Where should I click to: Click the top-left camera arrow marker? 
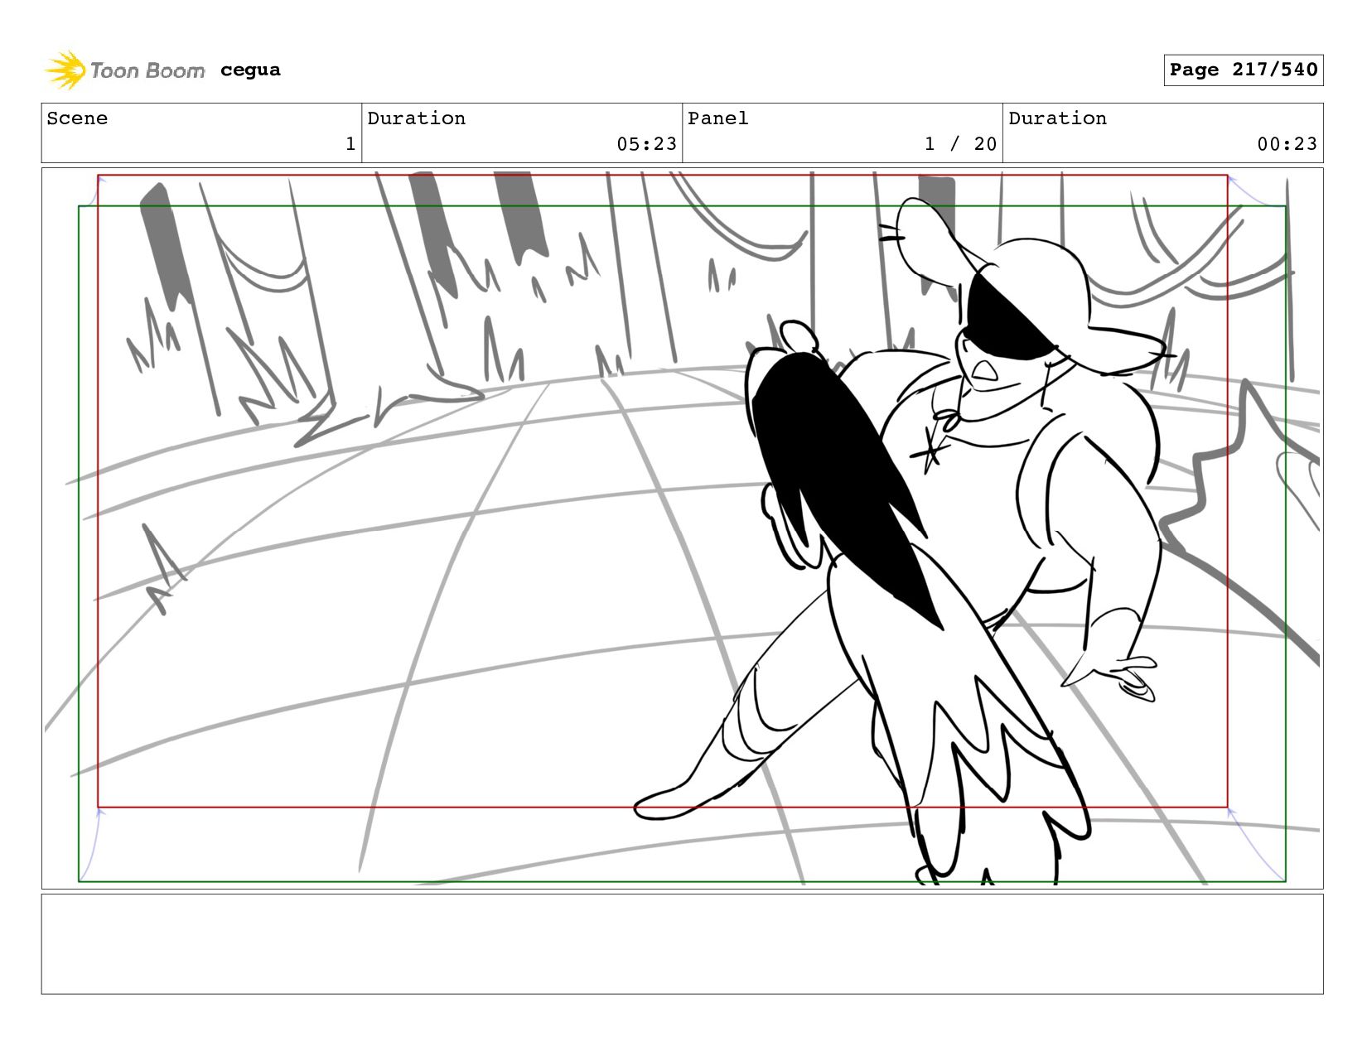89,190
